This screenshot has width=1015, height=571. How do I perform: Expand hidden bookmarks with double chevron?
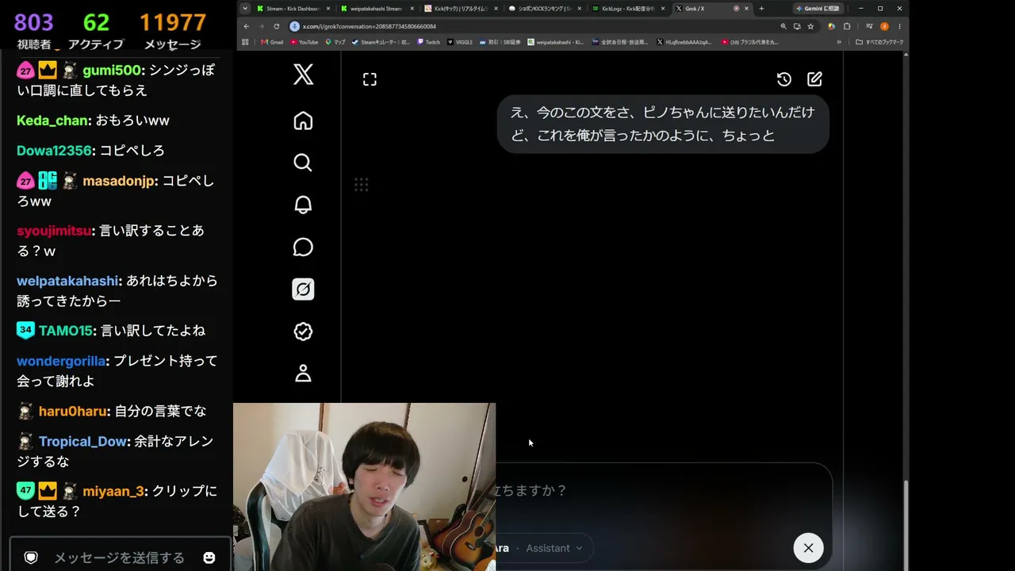point(839,42)
